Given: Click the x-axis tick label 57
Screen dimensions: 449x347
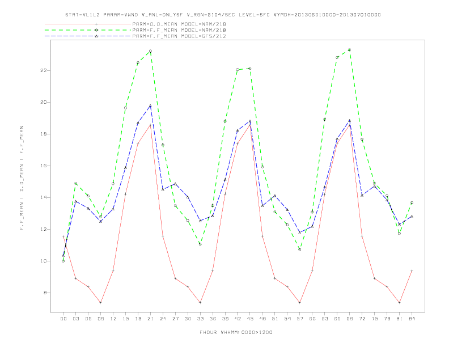Looking at the screenshot, I should click(300, 319).
